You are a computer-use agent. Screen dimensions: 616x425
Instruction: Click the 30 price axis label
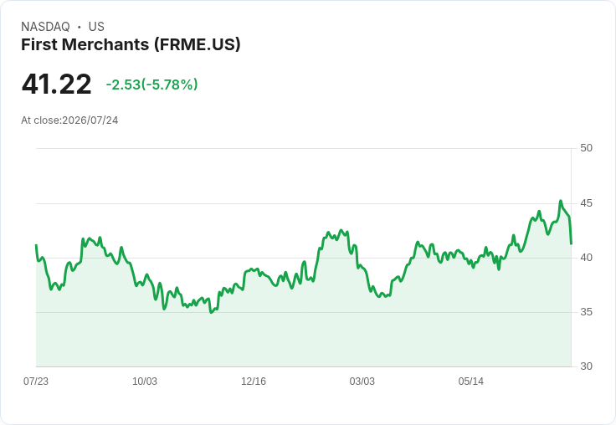point(586,366)
